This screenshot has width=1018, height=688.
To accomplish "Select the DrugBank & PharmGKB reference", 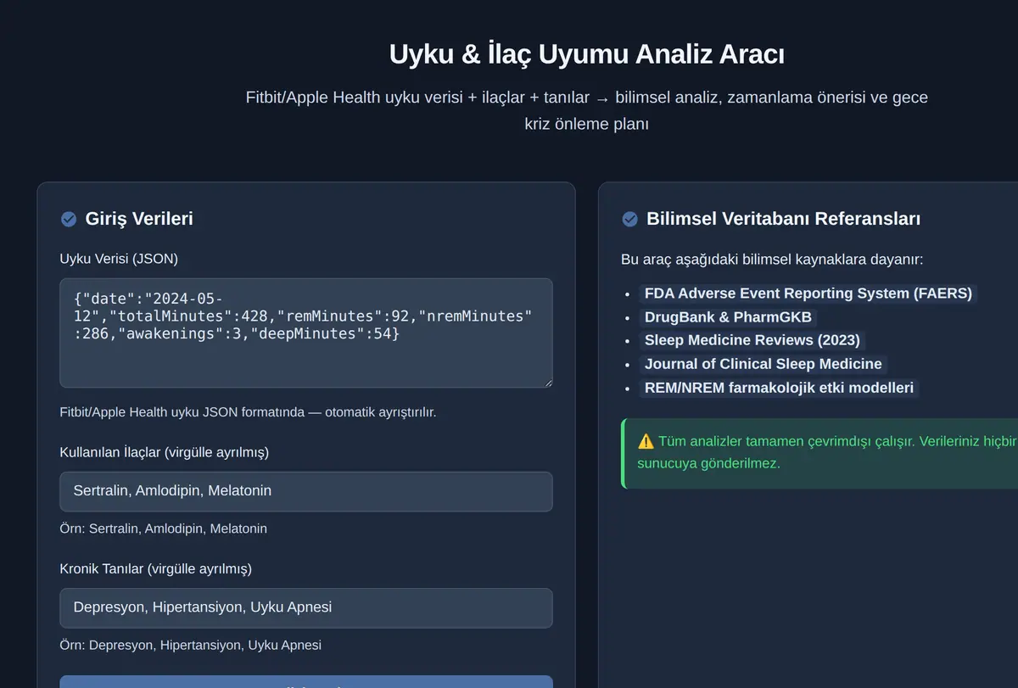I will click(728, 317).
